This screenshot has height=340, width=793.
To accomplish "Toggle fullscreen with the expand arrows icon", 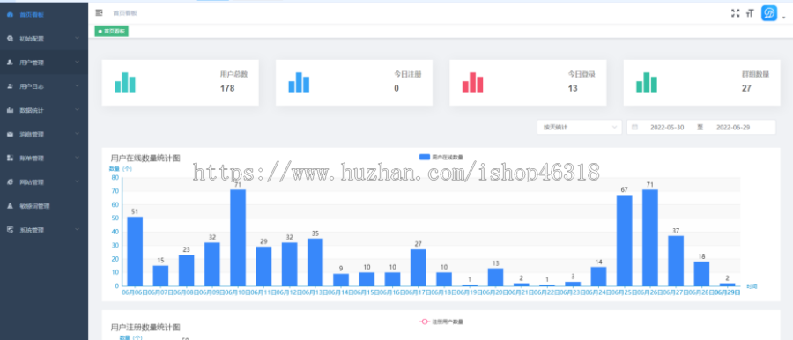I will point(736,13).
